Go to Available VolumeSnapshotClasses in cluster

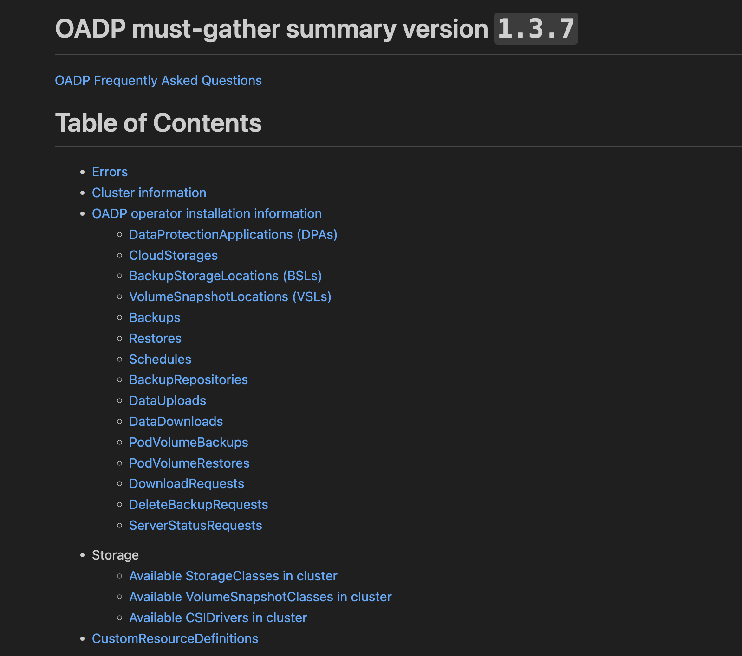point(260,597)
